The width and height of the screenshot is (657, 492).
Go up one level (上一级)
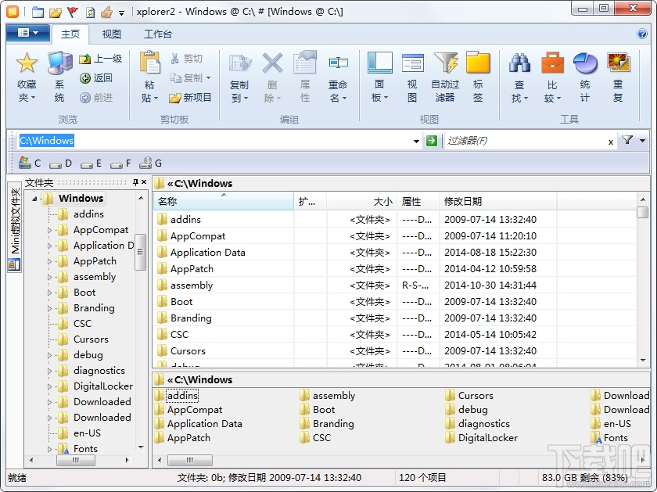[101, 58]
